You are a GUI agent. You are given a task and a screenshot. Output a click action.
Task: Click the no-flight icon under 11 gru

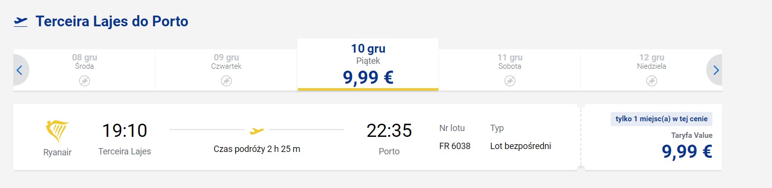click(x=510, y=81)
